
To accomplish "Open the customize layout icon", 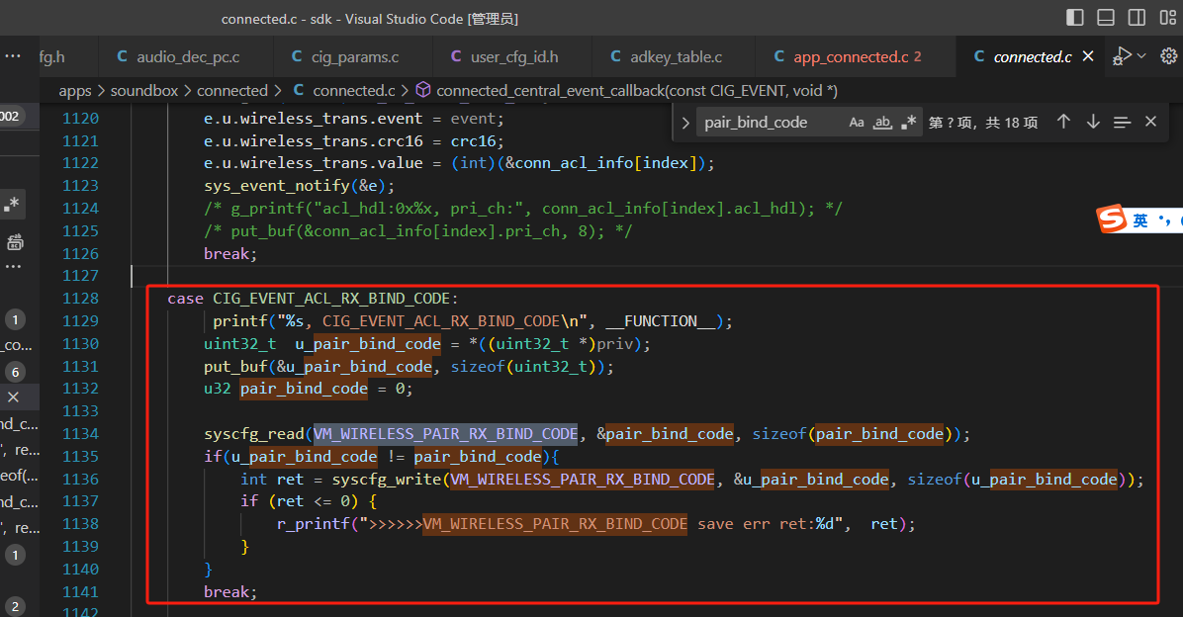I will point(1168,18).
